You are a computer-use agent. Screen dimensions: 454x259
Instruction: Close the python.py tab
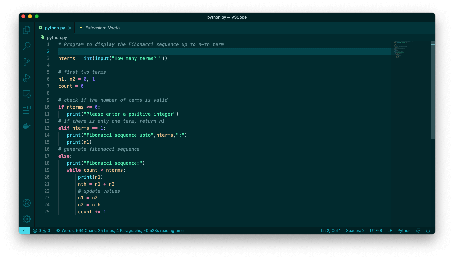70,28
